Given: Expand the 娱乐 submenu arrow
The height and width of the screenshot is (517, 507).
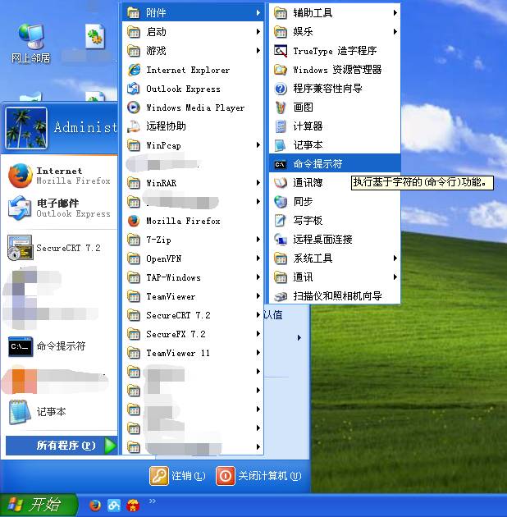Looking at the screenshot, I should click(395, 32).
